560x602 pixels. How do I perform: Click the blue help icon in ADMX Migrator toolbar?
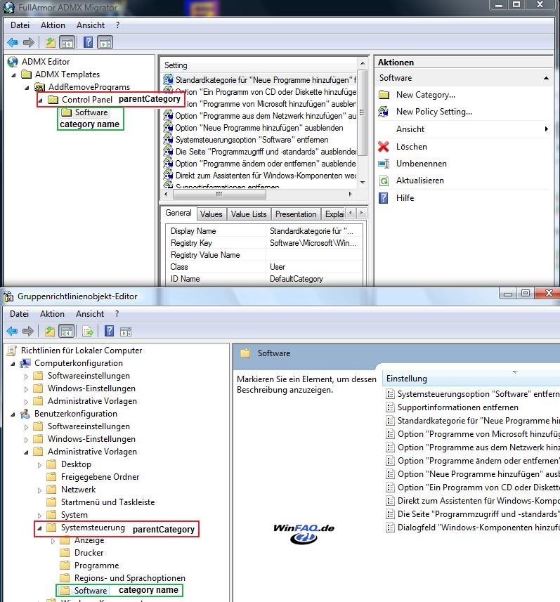[89, 42]
